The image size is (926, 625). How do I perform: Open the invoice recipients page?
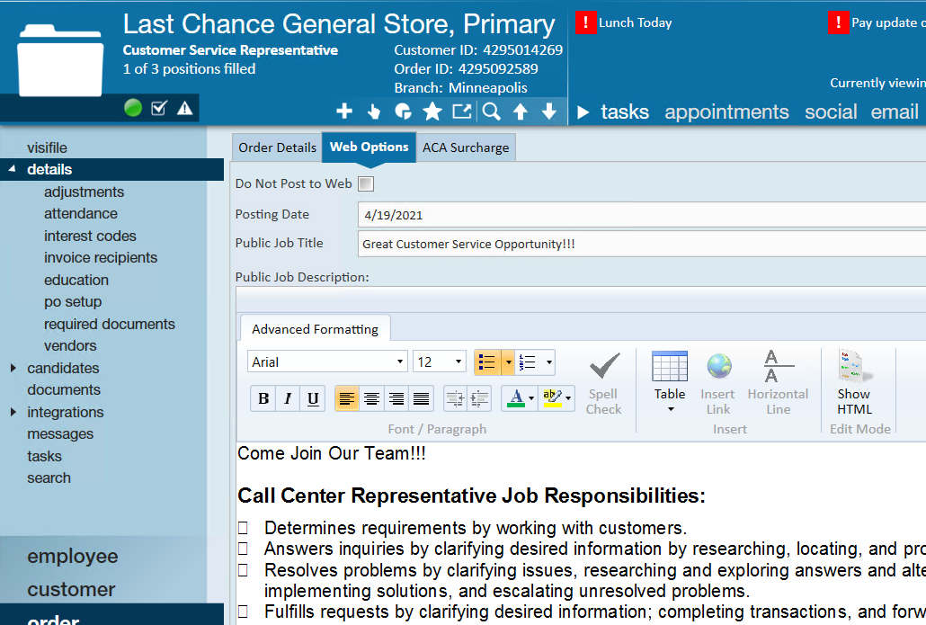(x=101, y=257)
